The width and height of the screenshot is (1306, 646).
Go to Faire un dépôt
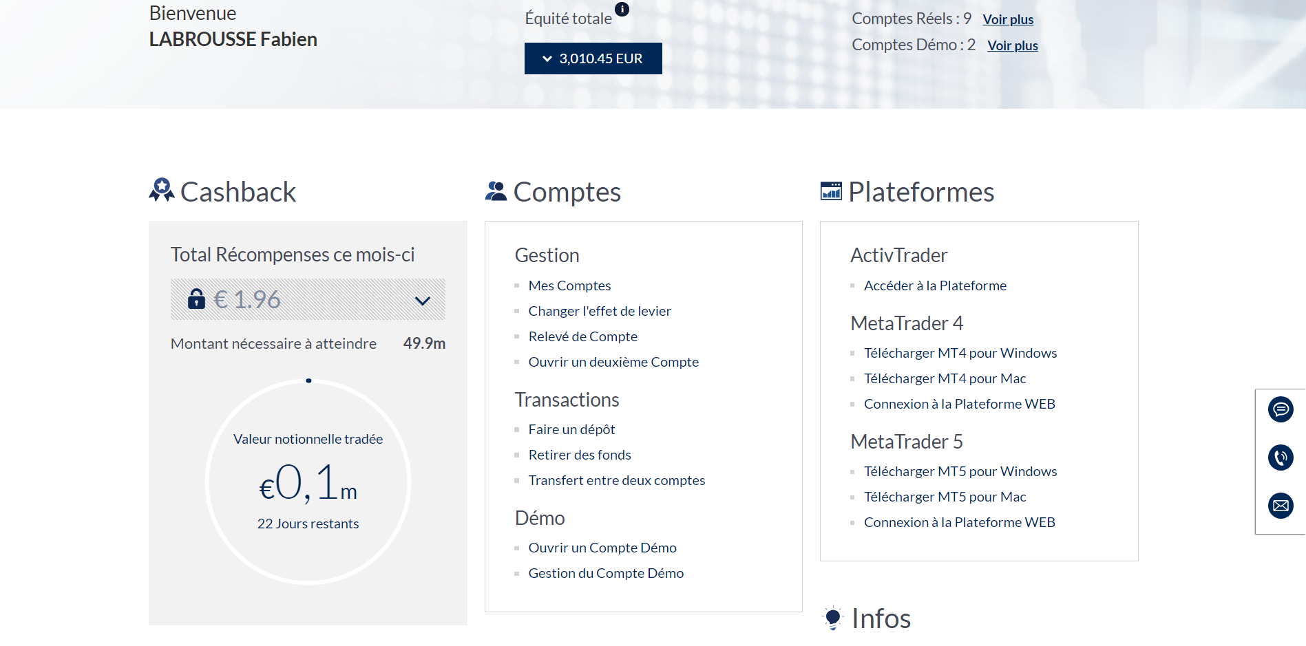571,429
